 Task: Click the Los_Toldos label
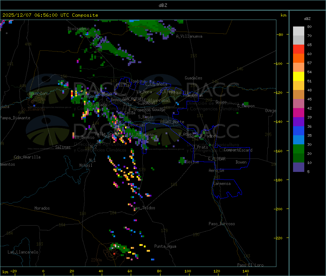coord(144,208)
